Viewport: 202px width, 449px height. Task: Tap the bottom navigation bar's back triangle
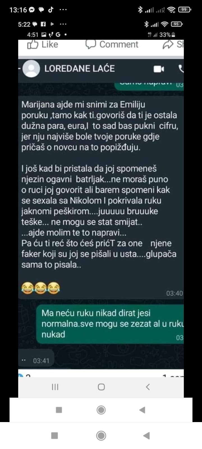point(146,436)
